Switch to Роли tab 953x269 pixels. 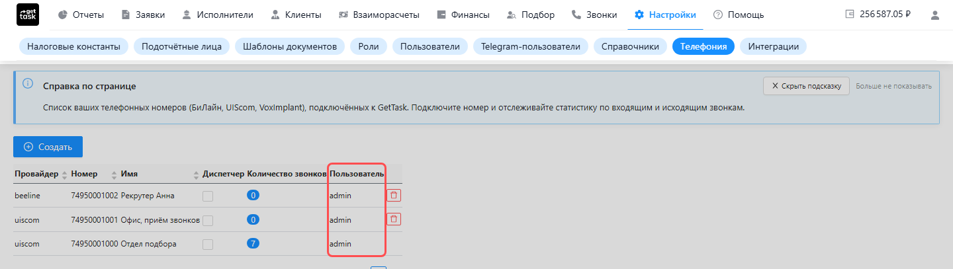pyautogui.click(x=369, y=46)
